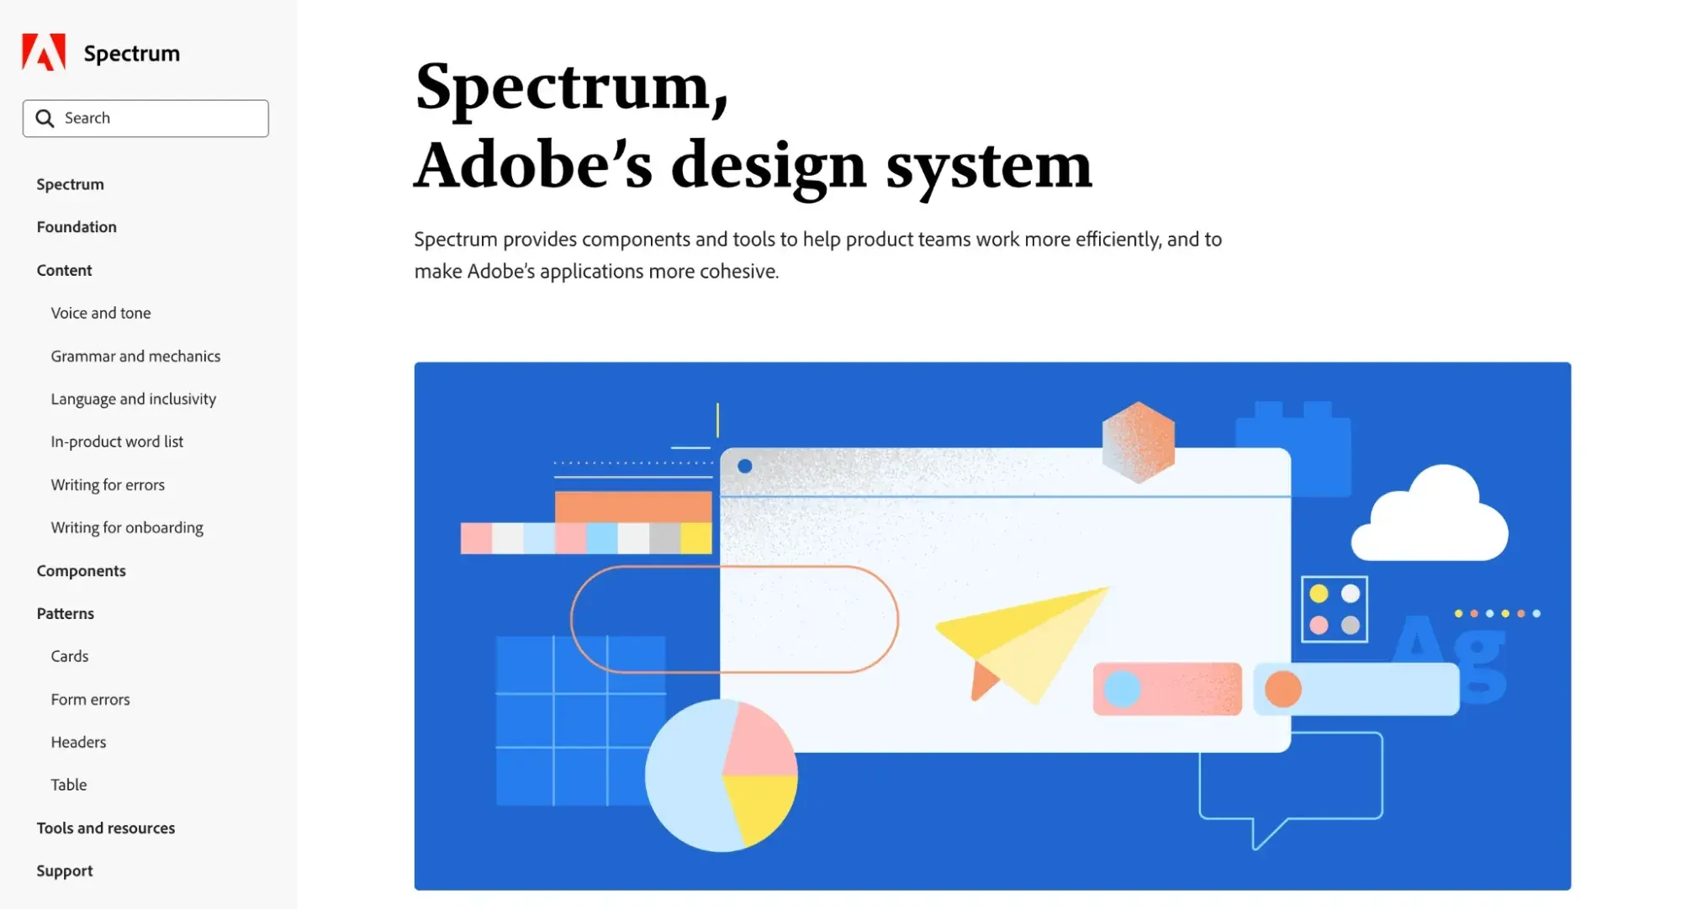Click the hero illustration thumbnail
Image resolution: width=1681 pixels, height=910 pixels.
tap(991, 626)
